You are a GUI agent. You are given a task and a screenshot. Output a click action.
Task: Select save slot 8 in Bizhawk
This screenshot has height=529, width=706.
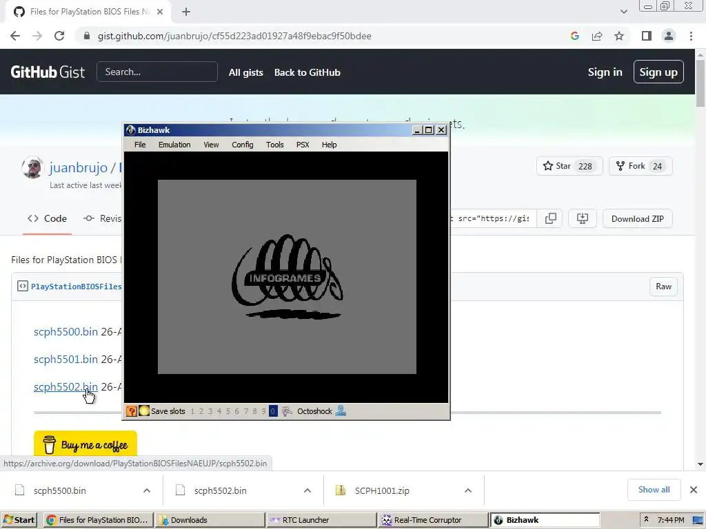tap(255, 411)
